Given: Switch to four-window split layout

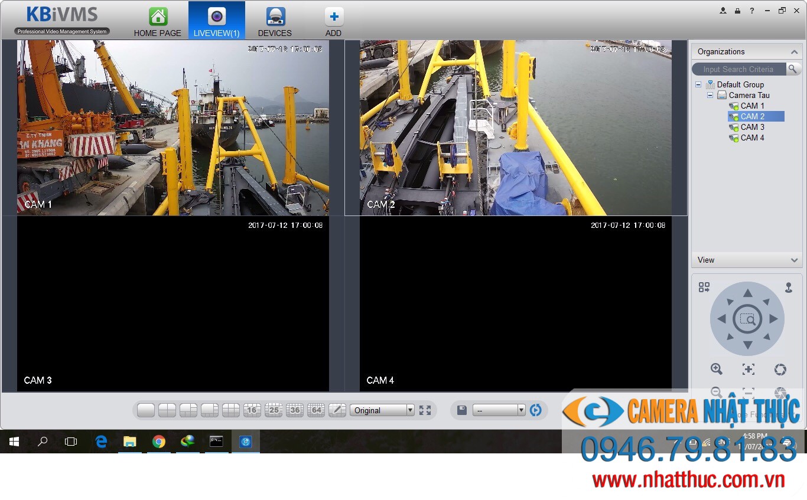Looking at the screenshot, I should coord(167,410).
